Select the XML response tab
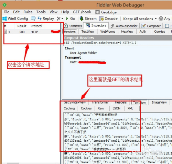172x164 pixels. (130, 108)
